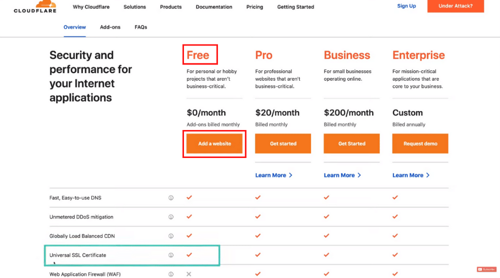Viewport: 500px width, 278px height.
Task: Click the Universal SSL Certificate label
Action: (78, 255)
